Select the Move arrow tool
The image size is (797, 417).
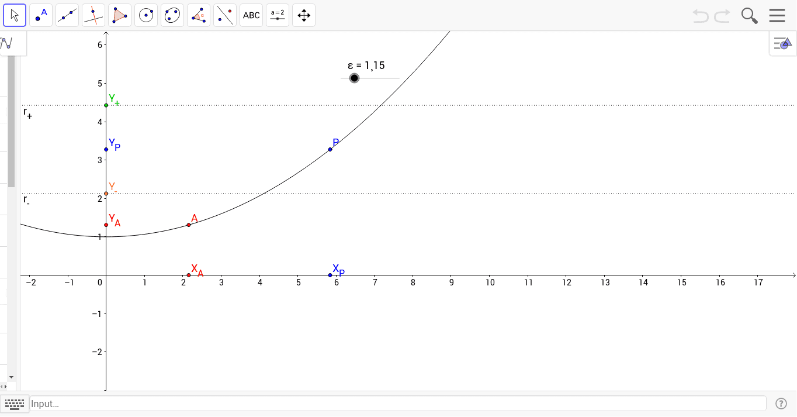pos(15,15)
